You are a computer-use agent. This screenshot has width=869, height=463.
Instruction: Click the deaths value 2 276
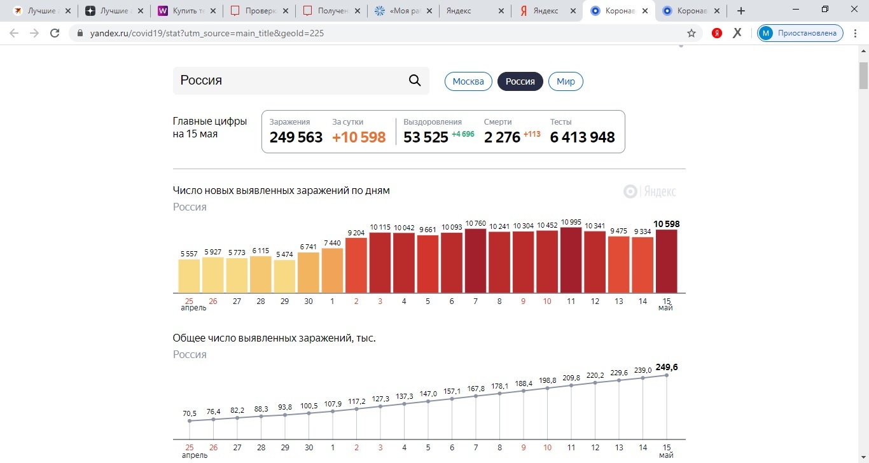(502, 137)
